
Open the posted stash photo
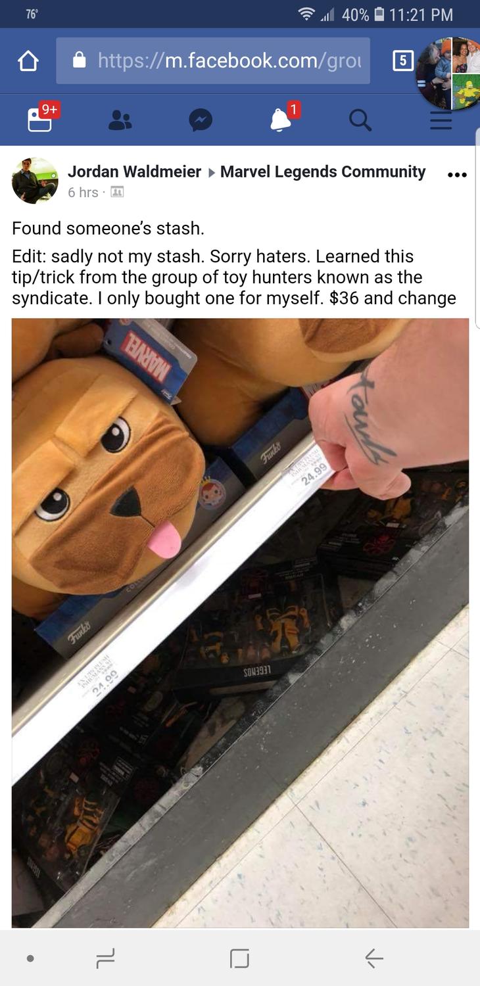240,622
